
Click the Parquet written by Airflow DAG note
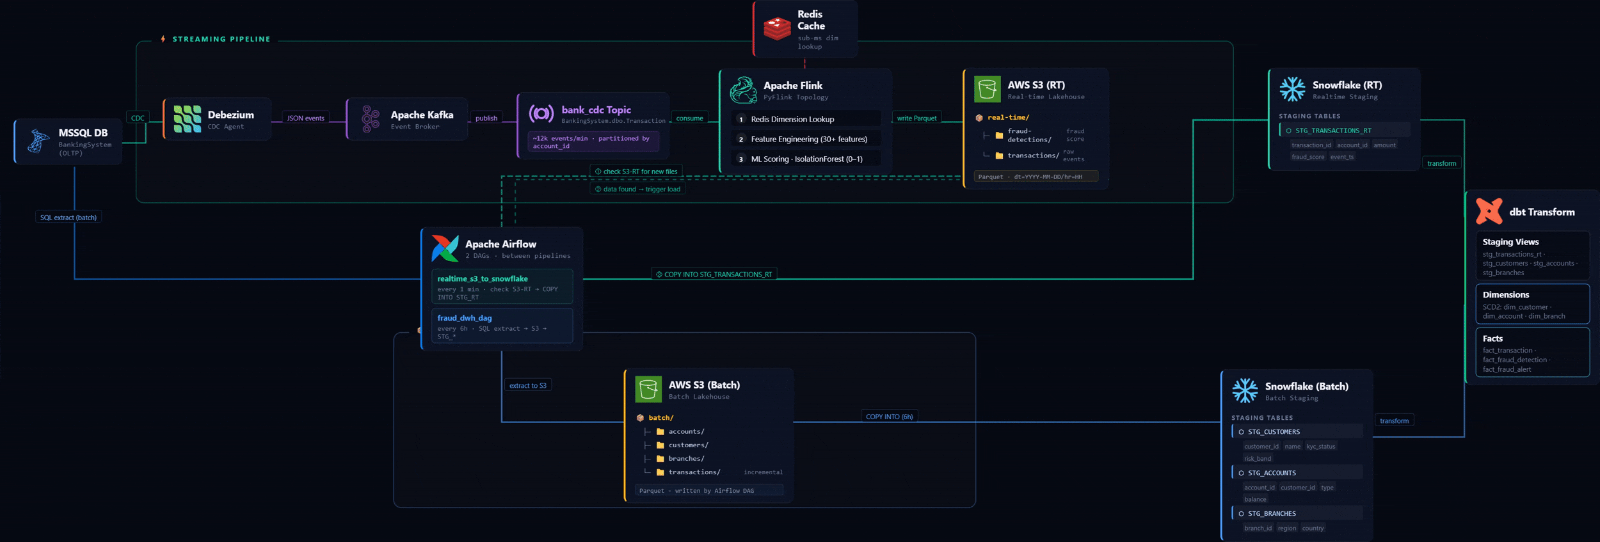tap(708, 491)
